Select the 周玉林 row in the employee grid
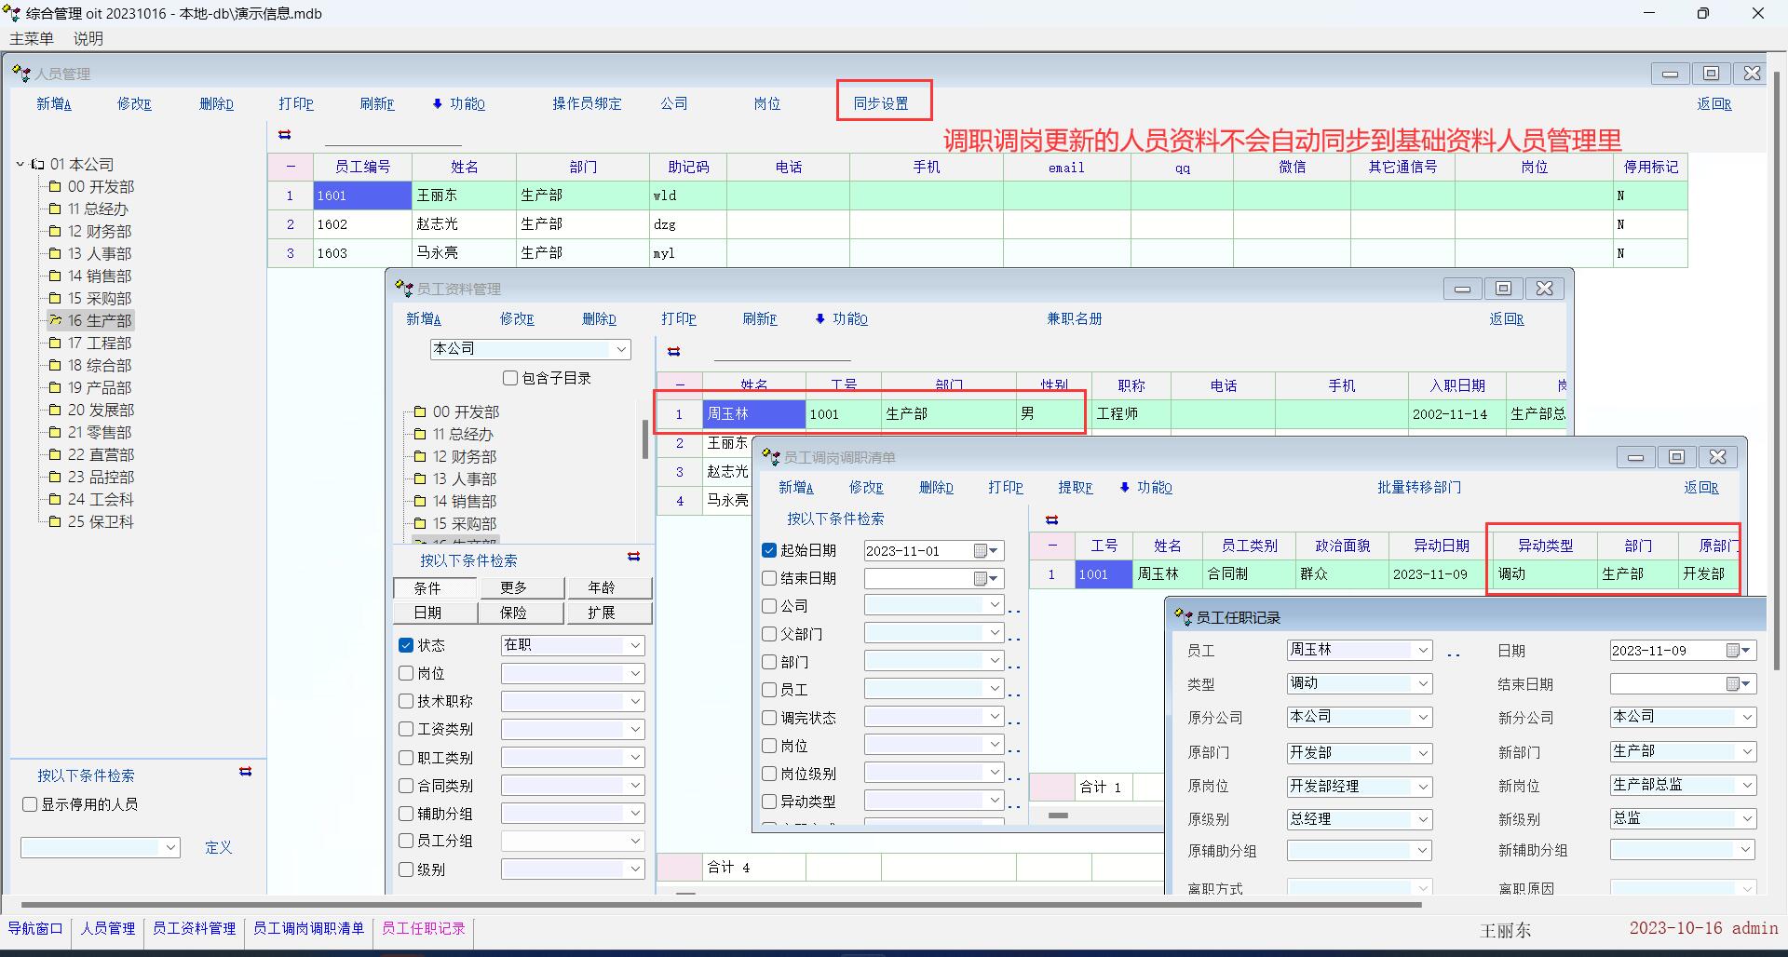Image resolution: width=1788 pixels, height=957 pixels. (753, 413)
